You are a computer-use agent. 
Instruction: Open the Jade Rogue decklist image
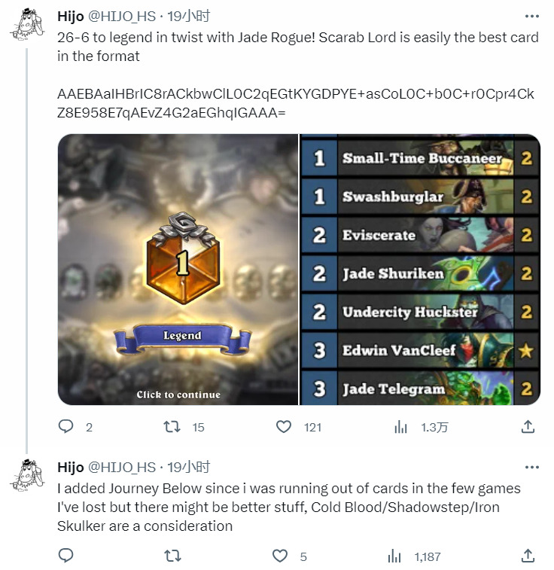point(420,270)
